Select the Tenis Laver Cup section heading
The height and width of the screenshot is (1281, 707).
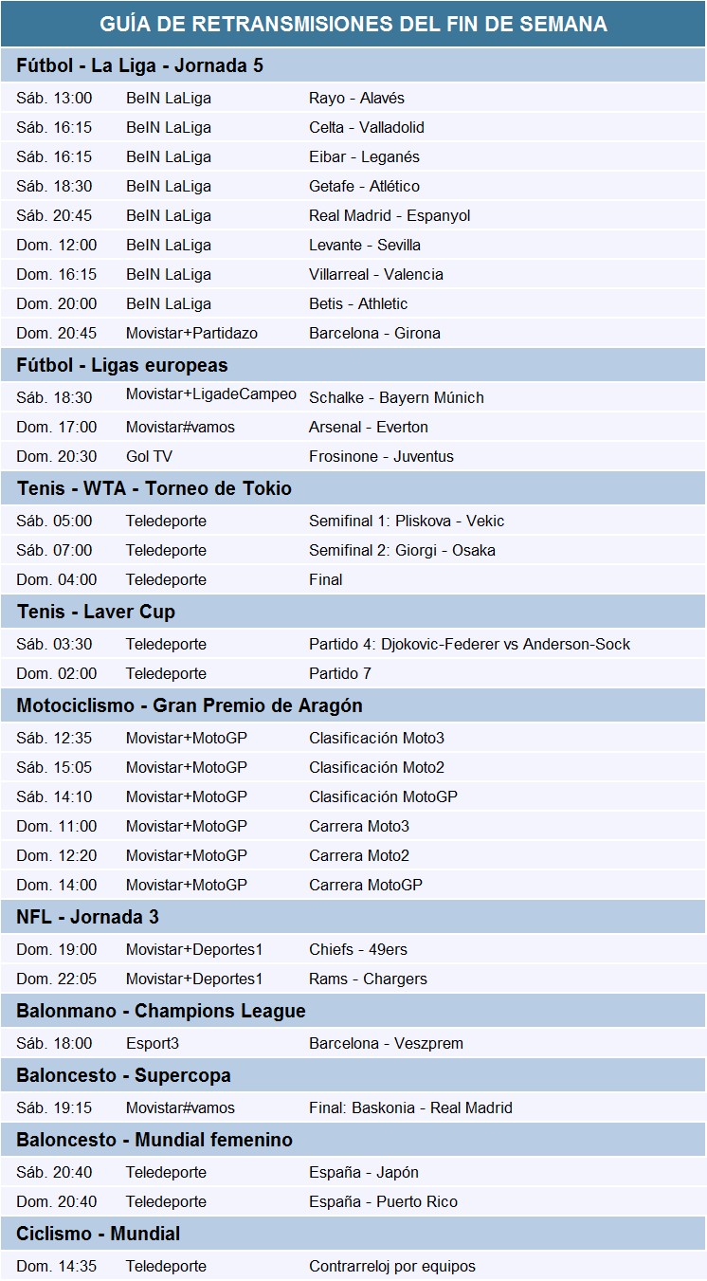point(96,612)
